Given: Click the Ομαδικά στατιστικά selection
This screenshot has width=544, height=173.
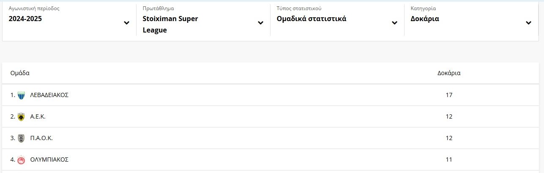Looking at the screenshot, I should click(312, 19).
